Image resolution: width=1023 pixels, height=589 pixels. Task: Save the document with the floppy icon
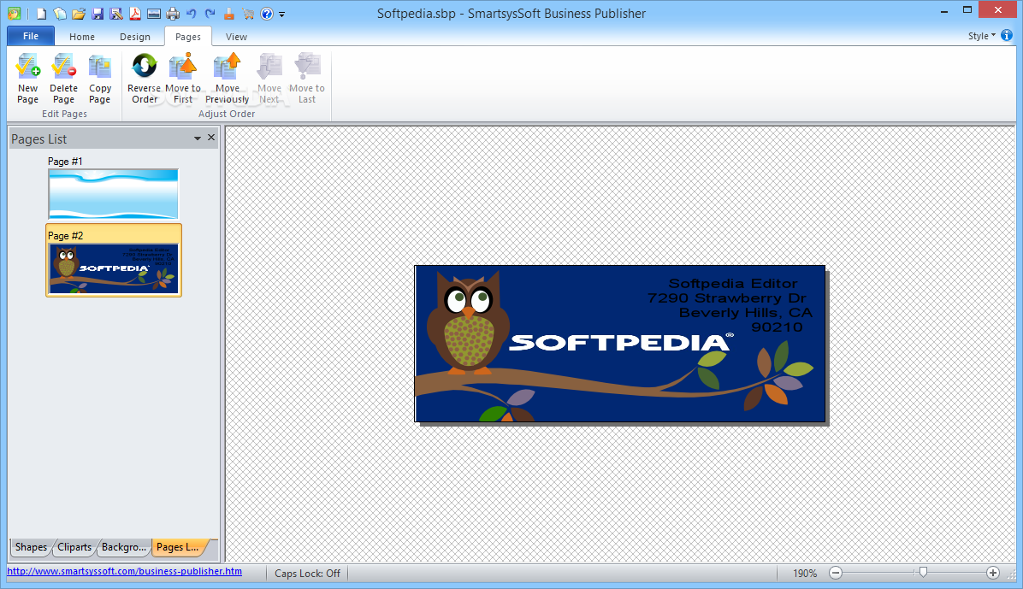click(98, 13)
